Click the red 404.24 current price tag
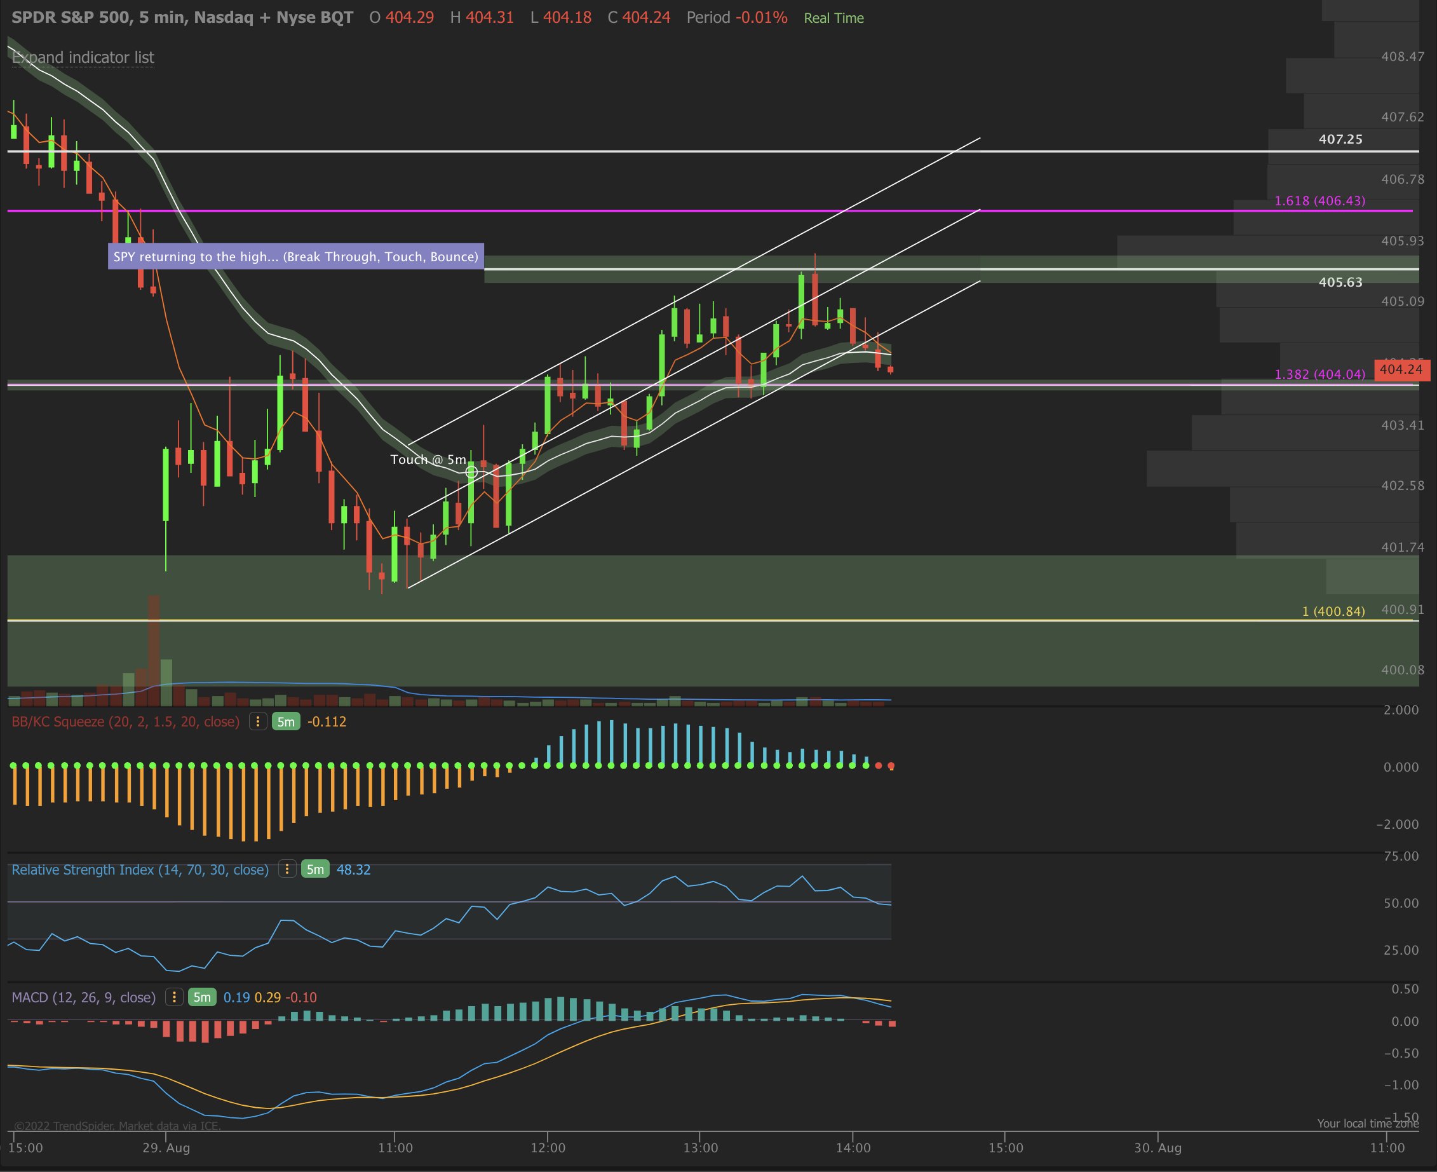1437x1172 pixels. (x=1401, y=369)
